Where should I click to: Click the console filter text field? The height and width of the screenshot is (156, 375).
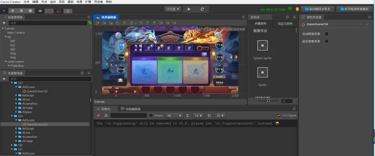coord(129,116)
